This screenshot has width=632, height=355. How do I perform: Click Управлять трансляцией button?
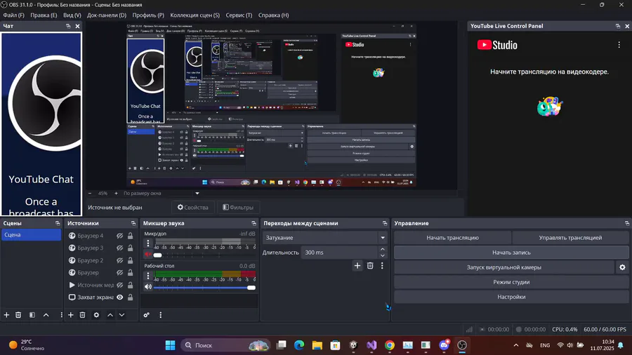pyautogui.click(x=570, y=237)
